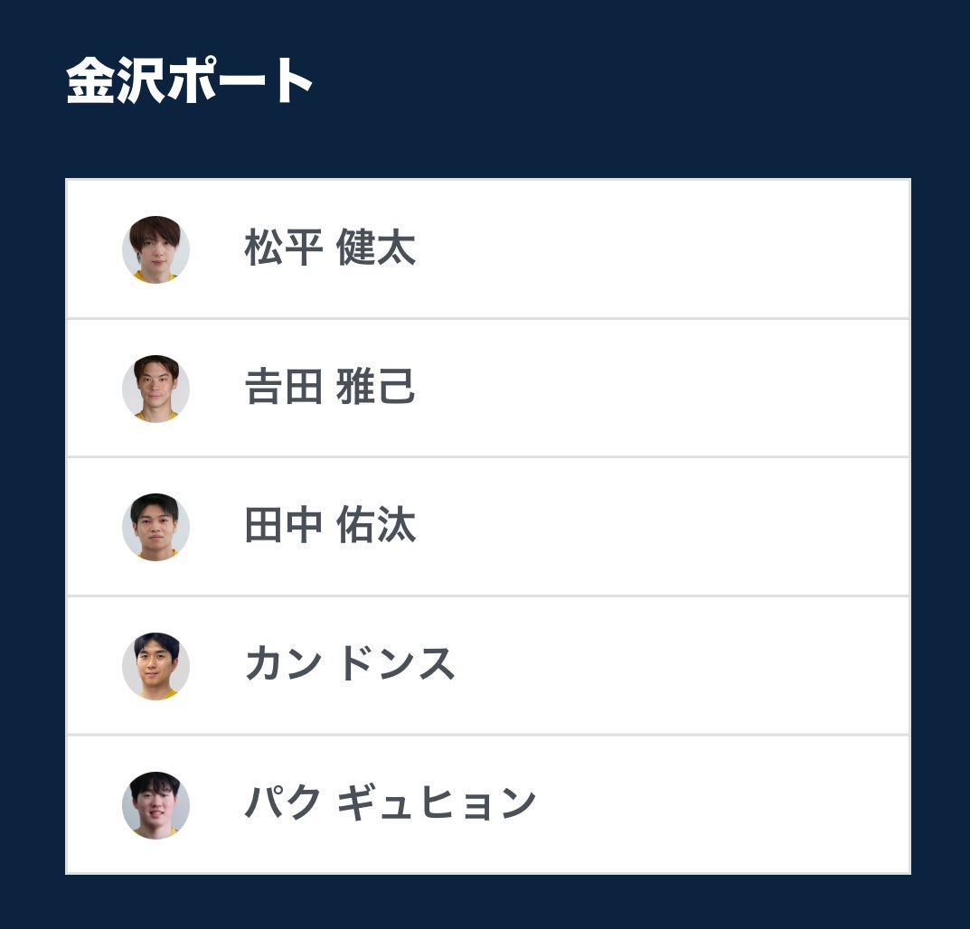The width and height of the screenshot is (970, 929).
Task: Click the given name ギュヒョン
Action: [x=436, y=802]
